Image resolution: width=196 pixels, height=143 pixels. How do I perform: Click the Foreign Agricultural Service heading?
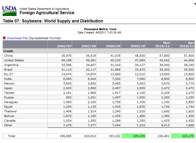[47, 13]
